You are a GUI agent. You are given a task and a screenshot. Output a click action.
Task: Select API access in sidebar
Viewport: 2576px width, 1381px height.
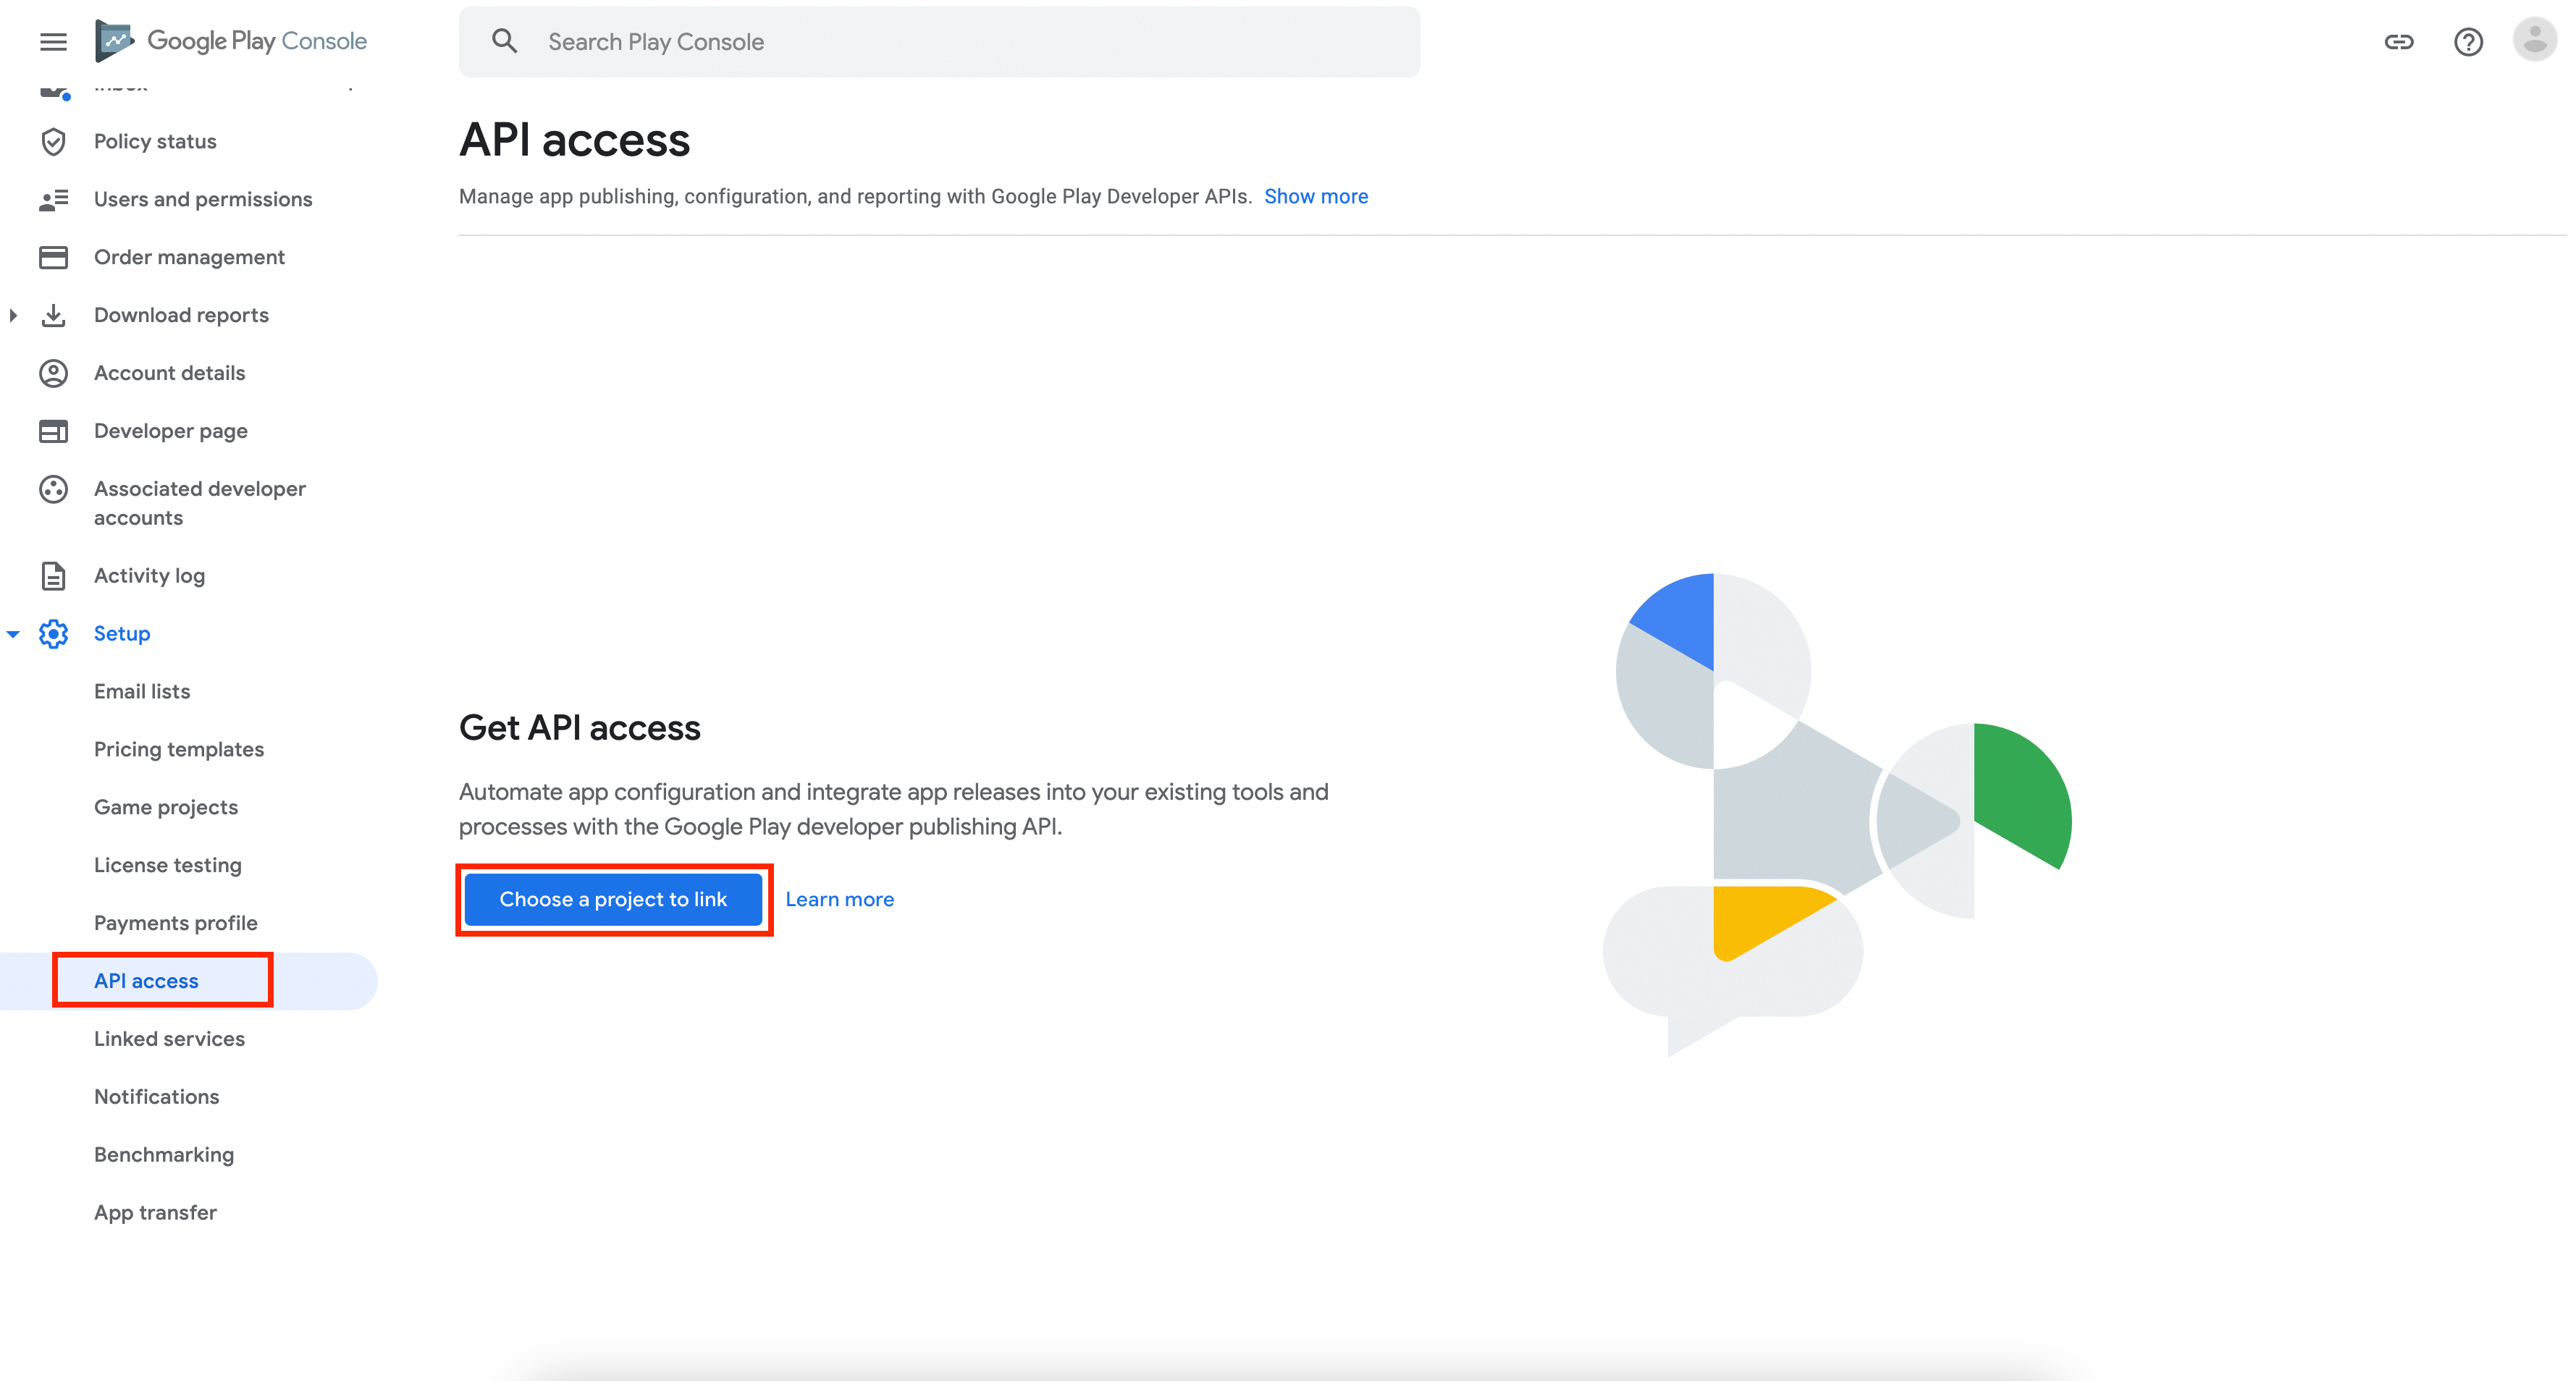coord(146,981)
